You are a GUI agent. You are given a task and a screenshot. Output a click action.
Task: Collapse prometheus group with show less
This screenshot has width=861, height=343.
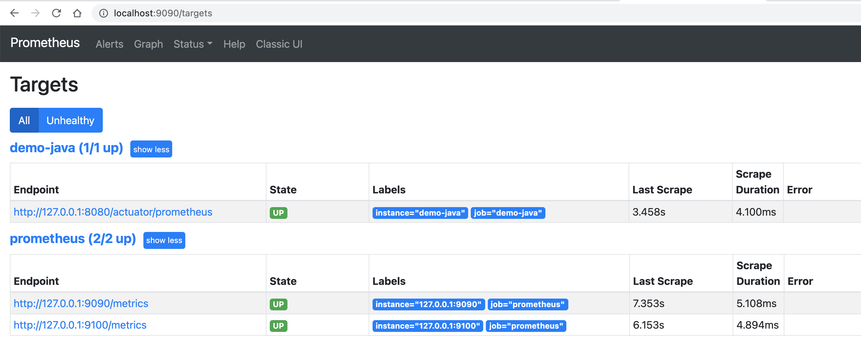coord(164,240)
